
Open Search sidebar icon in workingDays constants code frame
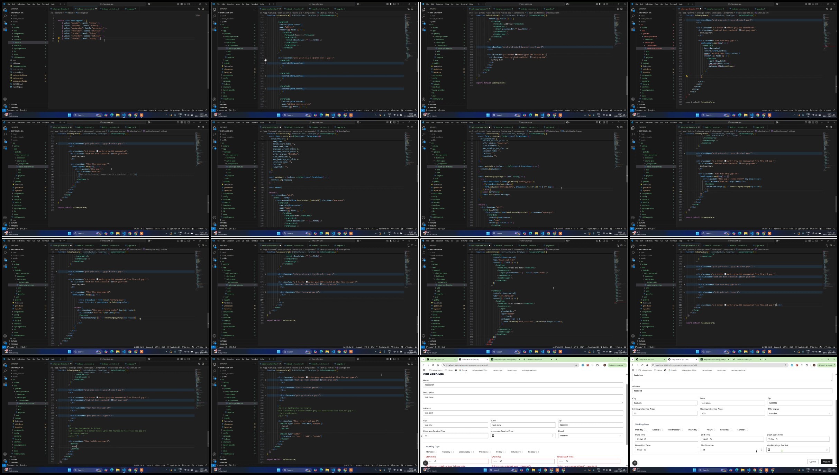point(5,16)
